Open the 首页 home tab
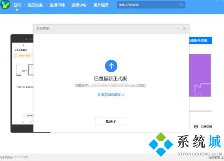Viewport: 224px width, 161px height. tap(17, 5)
